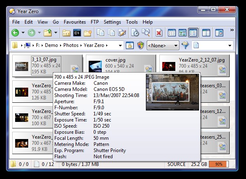The width and height of the screenshot is (246, 179).
Task: Go forward with the green Forward arrow
Action: tap(31, 33)
